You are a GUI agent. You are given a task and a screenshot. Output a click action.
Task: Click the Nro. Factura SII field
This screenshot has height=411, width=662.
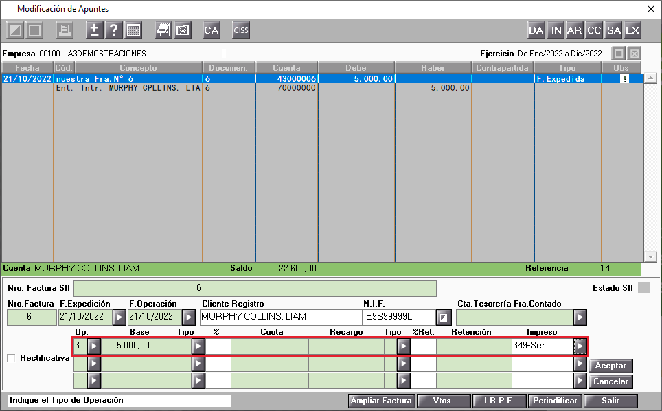(255, 288)
